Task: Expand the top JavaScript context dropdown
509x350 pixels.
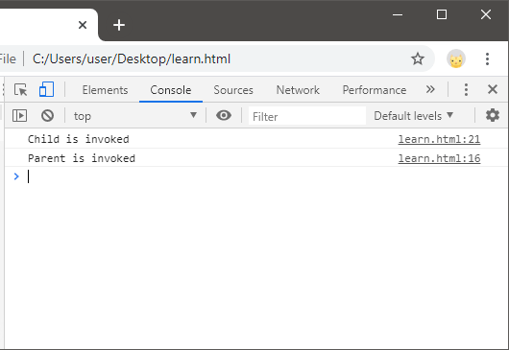Action: [x=135, y=116]
